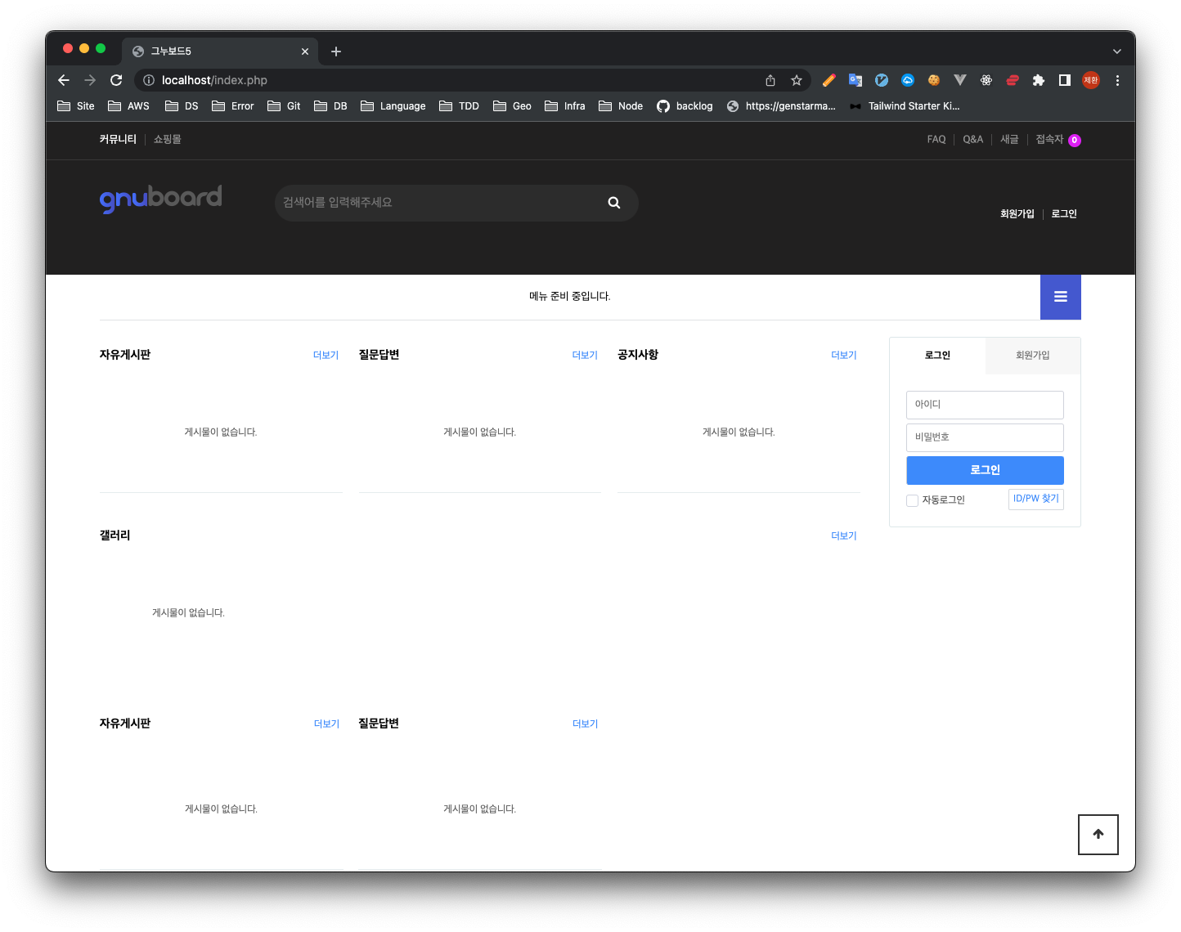Select the 커뮤니티 top menu item
1181x932 pixels.
pyautogui.click(x=118, y=140)
